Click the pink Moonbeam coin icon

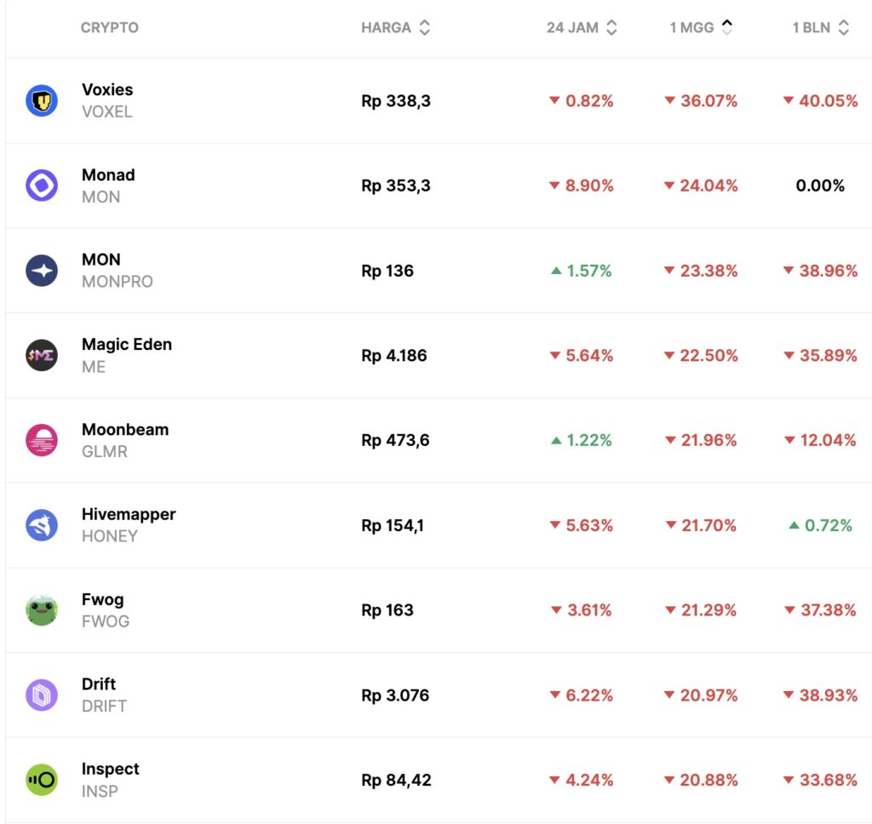click(x=42, y=440)
